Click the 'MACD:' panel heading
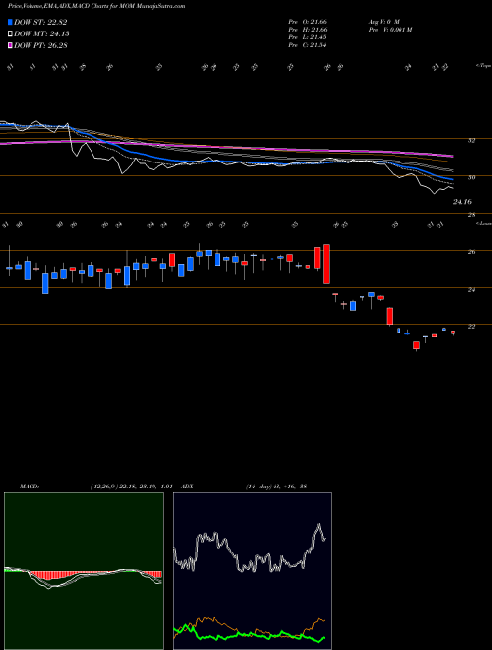Viewport: 492px width, 650px height. pyautogui.click(x=29, y=487)
